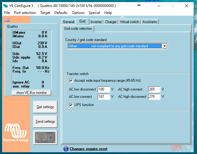Click the aux. relay status value

click(43, 86)
